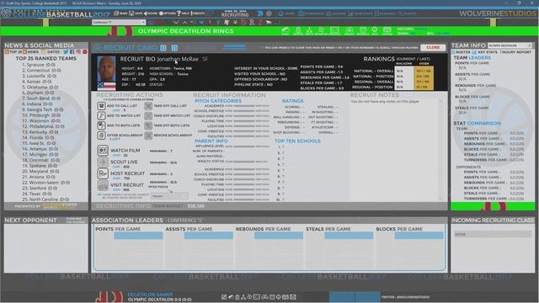Open Twitter icon in News panel
The height and width of the screenshot is (303, 539).
[x=66, y=52]
